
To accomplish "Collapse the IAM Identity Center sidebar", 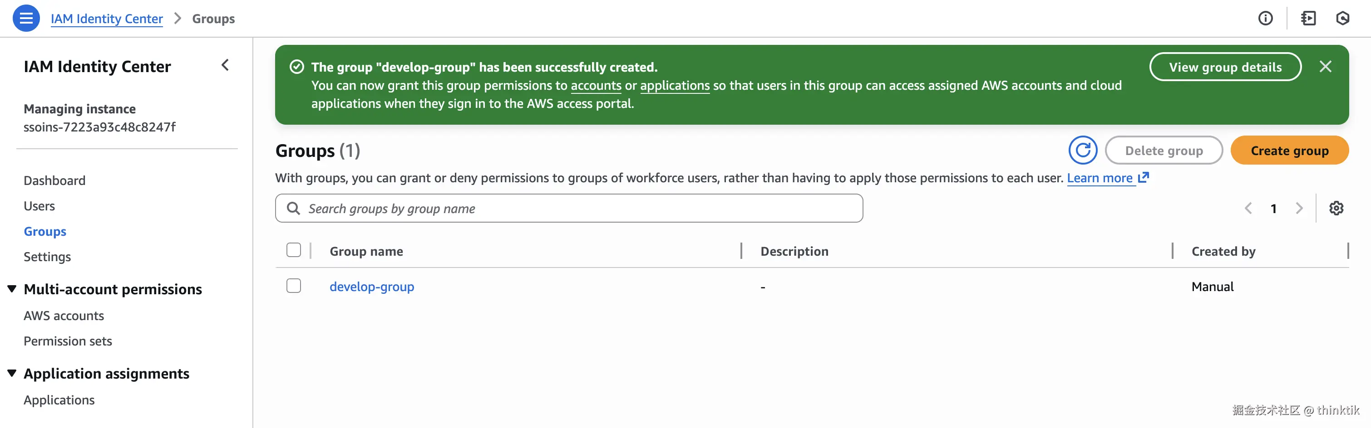I will 225,65.
